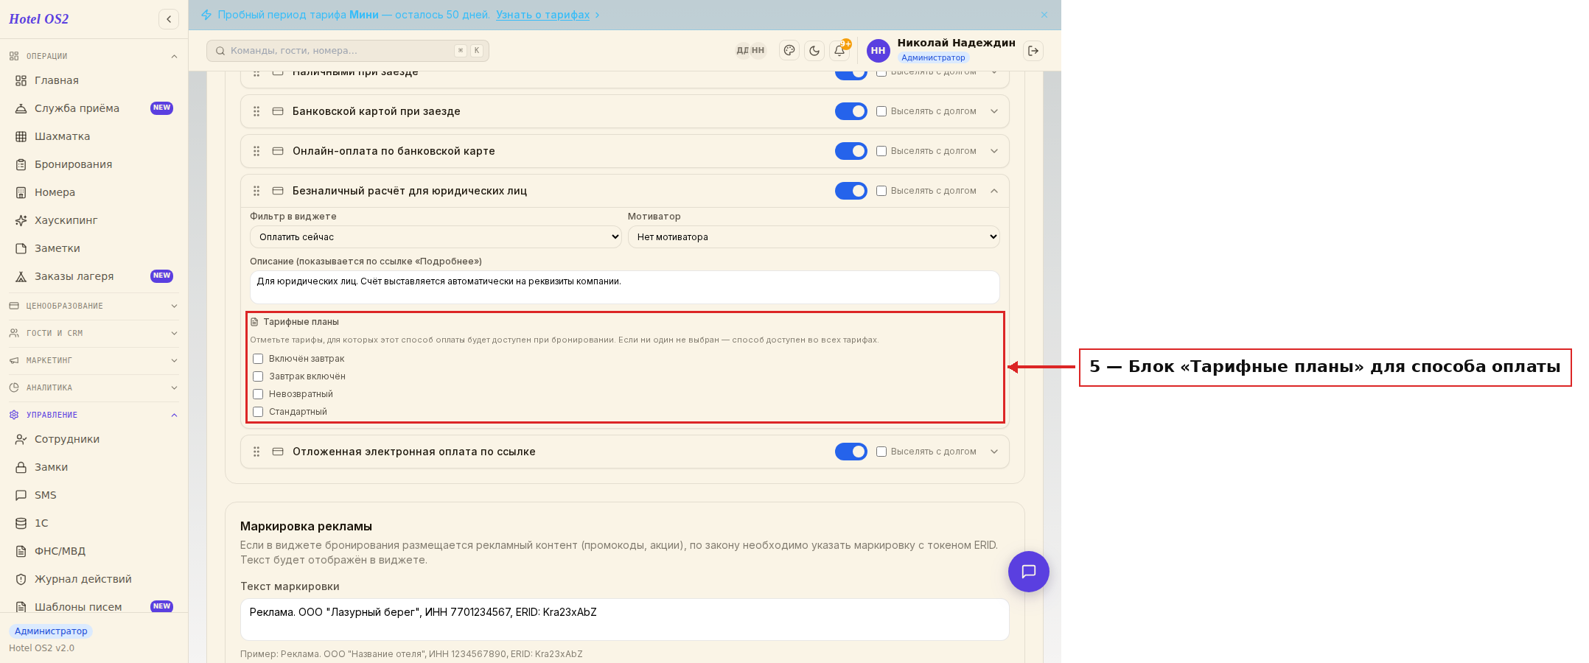1589x663 pixels.
Task: Expand Банковской картой при заезде details
Action: pos(994,111)
